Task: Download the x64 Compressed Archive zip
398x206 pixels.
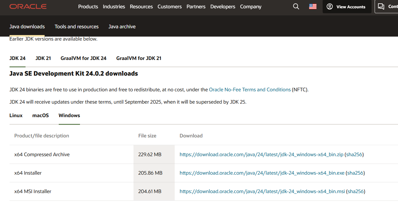Action: pos(261,154)
